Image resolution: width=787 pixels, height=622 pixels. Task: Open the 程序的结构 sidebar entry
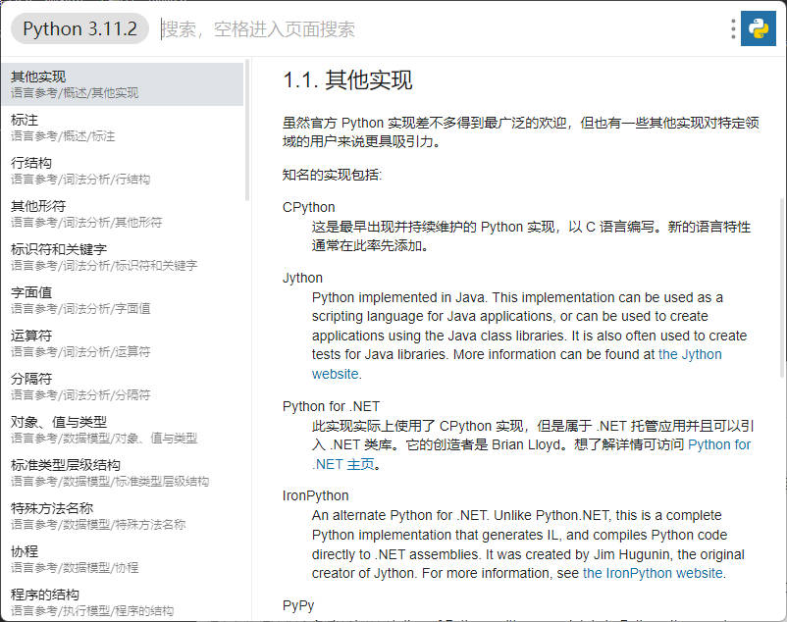(123, 602)
